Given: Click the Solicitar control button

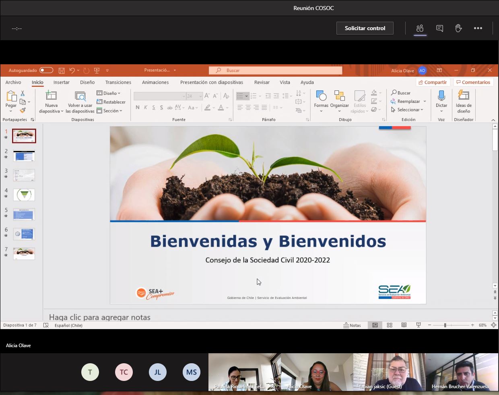Looking at the screenshot, I should [365, 28].
